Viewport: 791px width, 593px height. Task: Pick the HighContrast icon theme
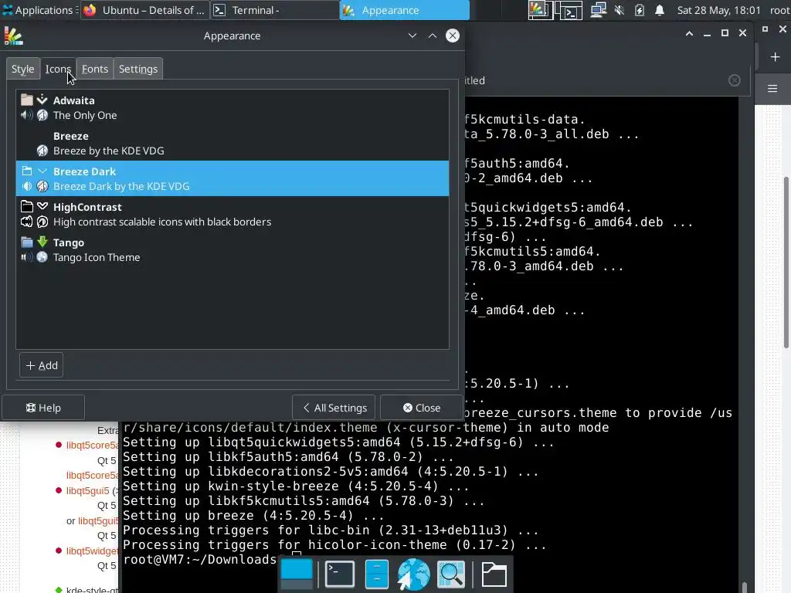click(x=232, y=215)
